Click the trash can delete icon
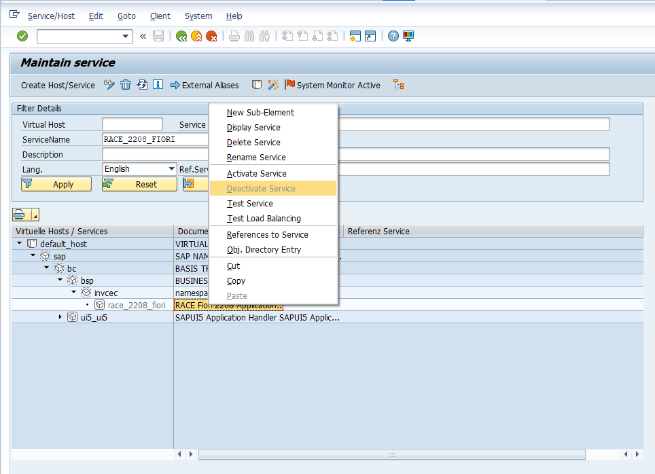 [126, 85]
